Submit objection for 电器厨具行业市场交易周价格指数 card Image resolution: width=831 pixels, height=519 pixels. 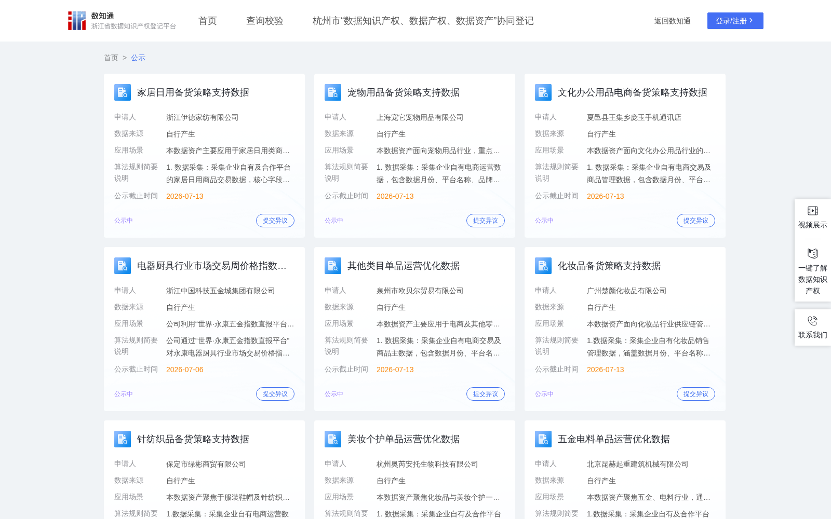click(x=275, y=394)
